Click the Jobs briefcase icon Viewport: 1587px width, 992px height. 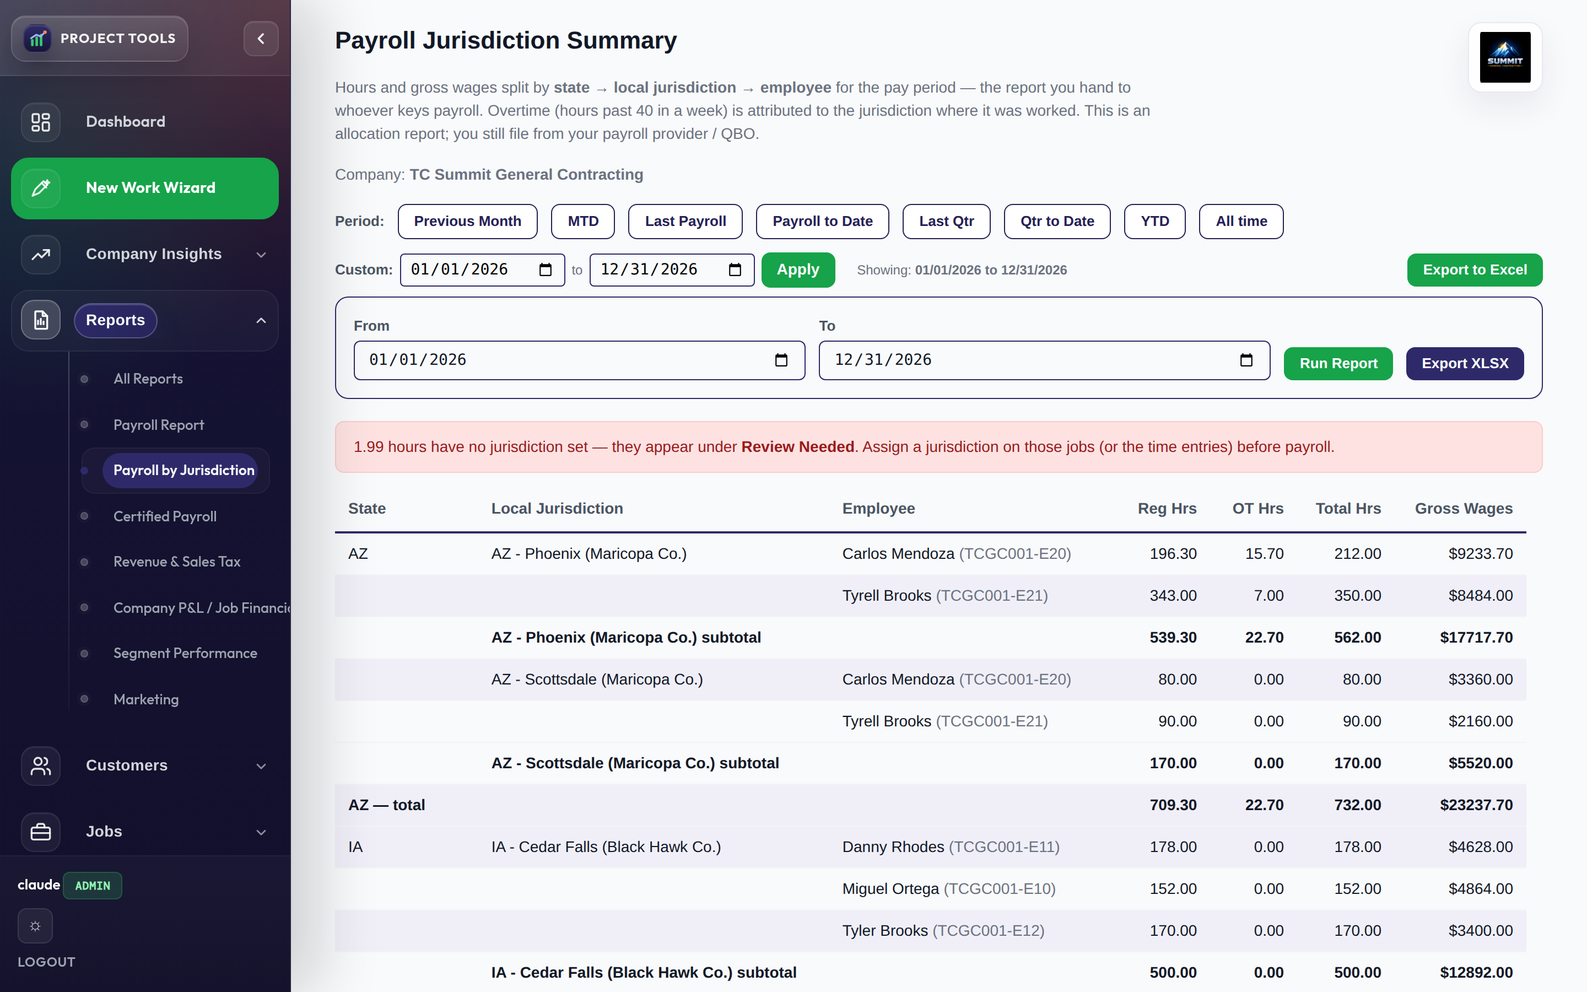point(41,832)
